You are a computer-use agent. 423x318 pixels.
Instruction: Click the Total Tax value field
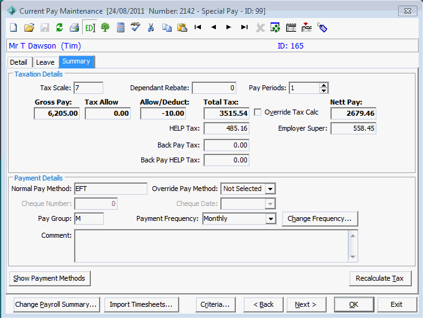click(226, 113)
